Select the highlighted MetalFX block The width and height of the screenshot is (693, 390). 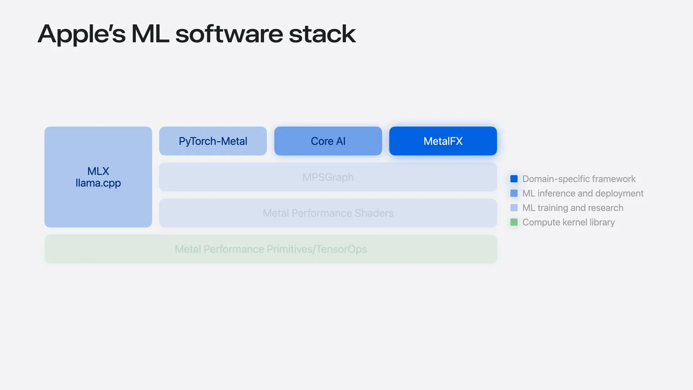point(443,141)
